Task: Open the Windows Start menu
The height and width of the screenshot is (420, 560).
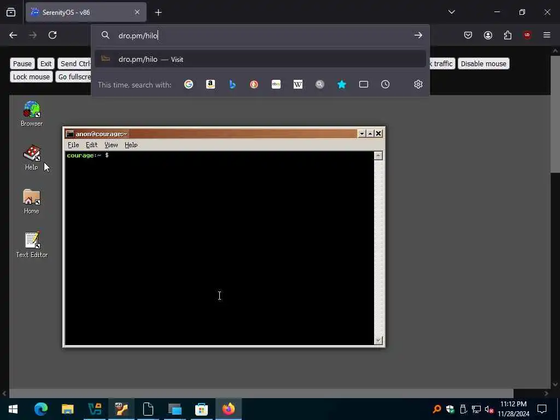Action: point(13,409)
